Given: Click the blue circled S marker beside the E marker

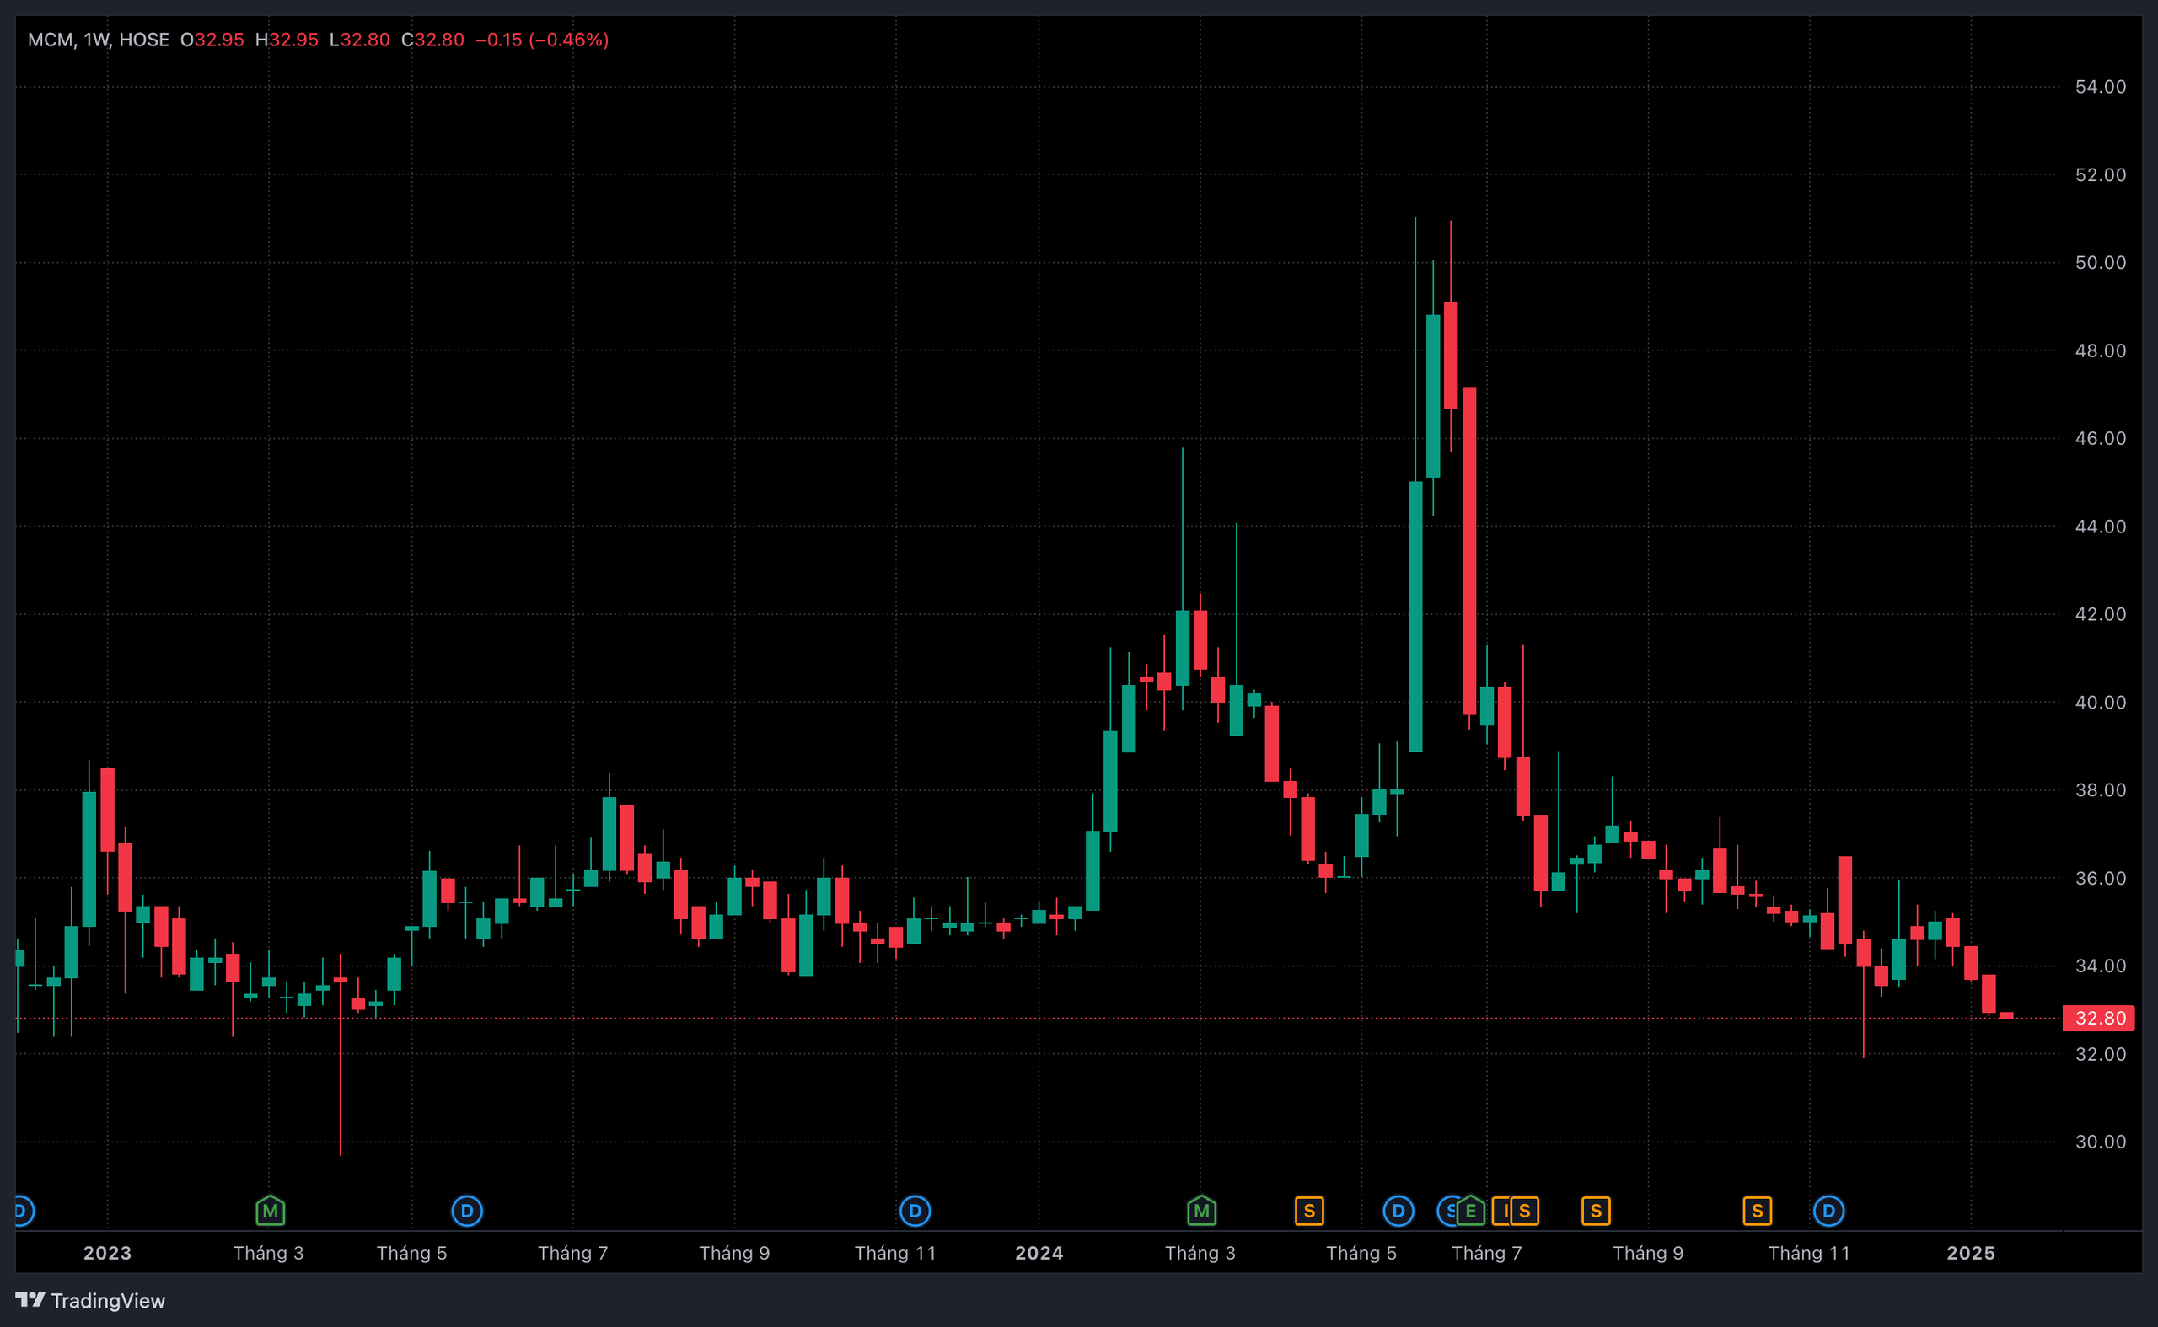Looking at the screenshot, I should click(x=1447, y=1212).
